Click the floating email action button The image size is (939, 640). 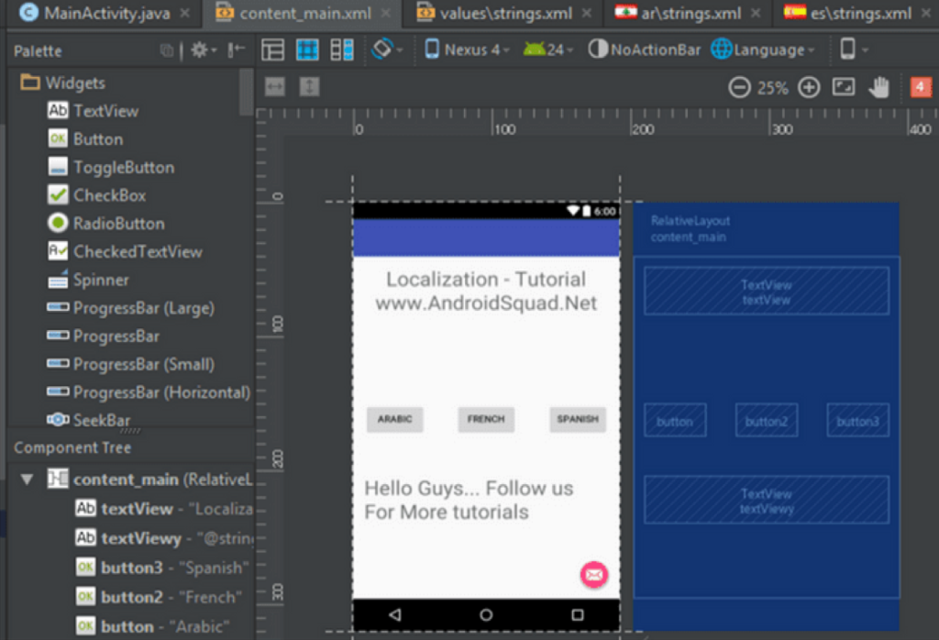pyautogui.click(x=593, y=575)
